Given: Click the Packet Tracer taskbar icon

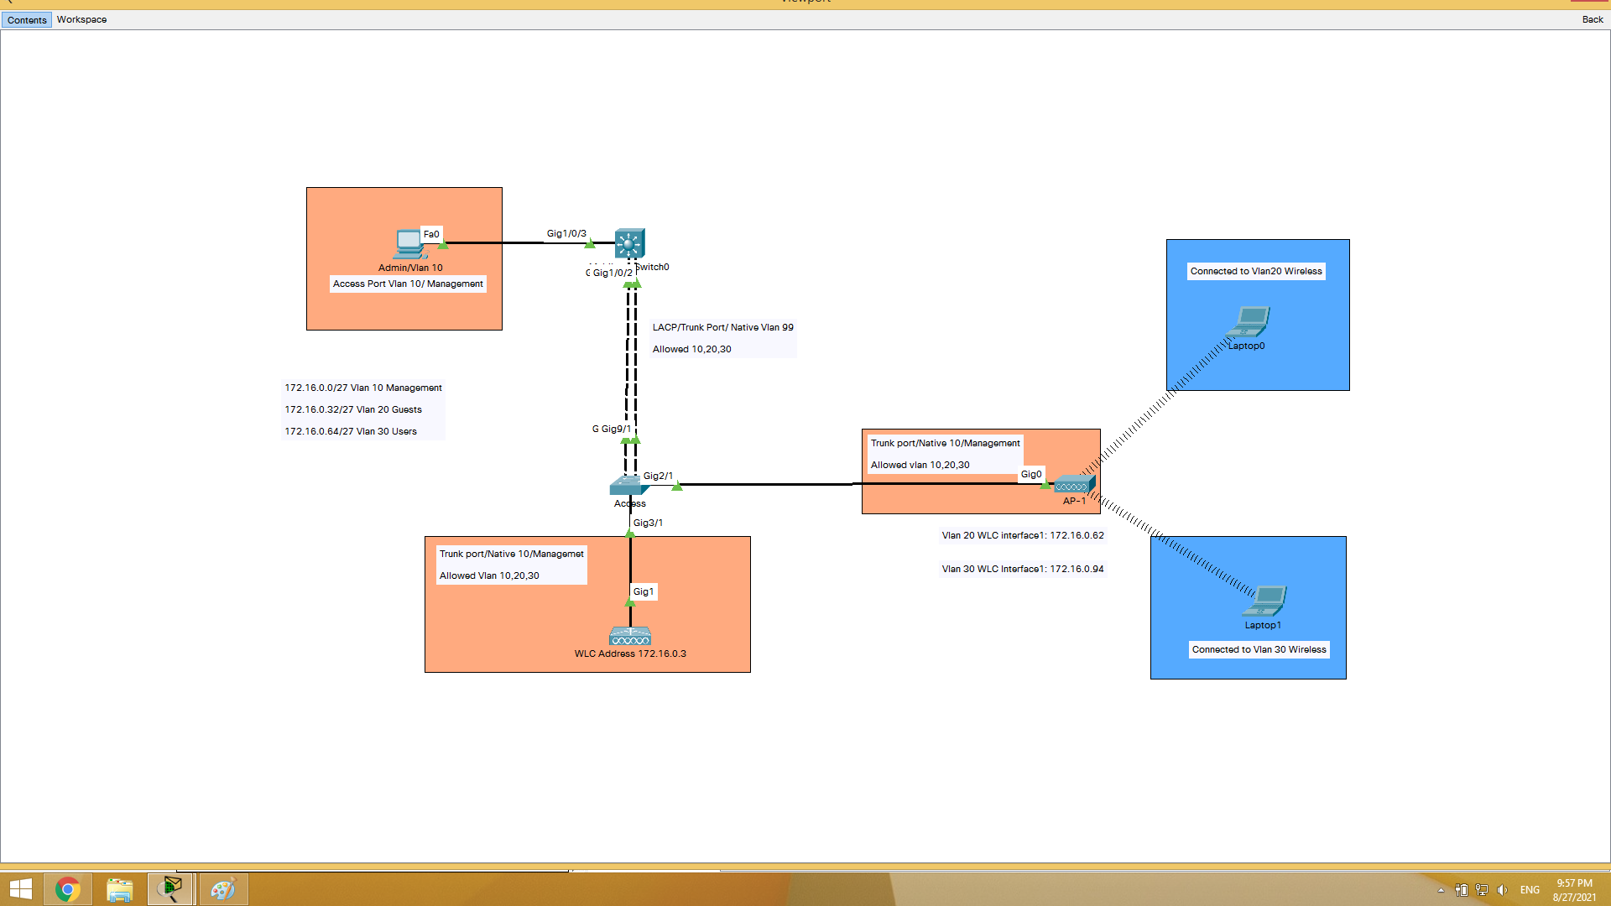Looking at the screenshot, I should point(171,889).
